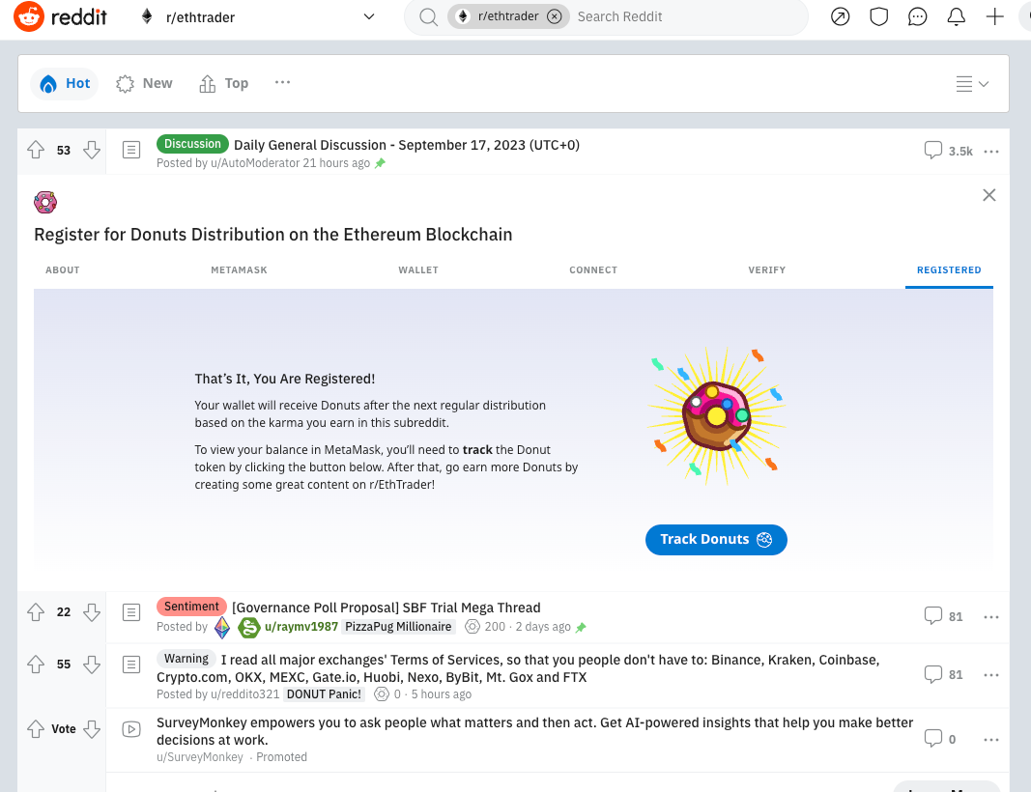
Task: Open the exchanges Terms of Services post title
Action: 518,668
